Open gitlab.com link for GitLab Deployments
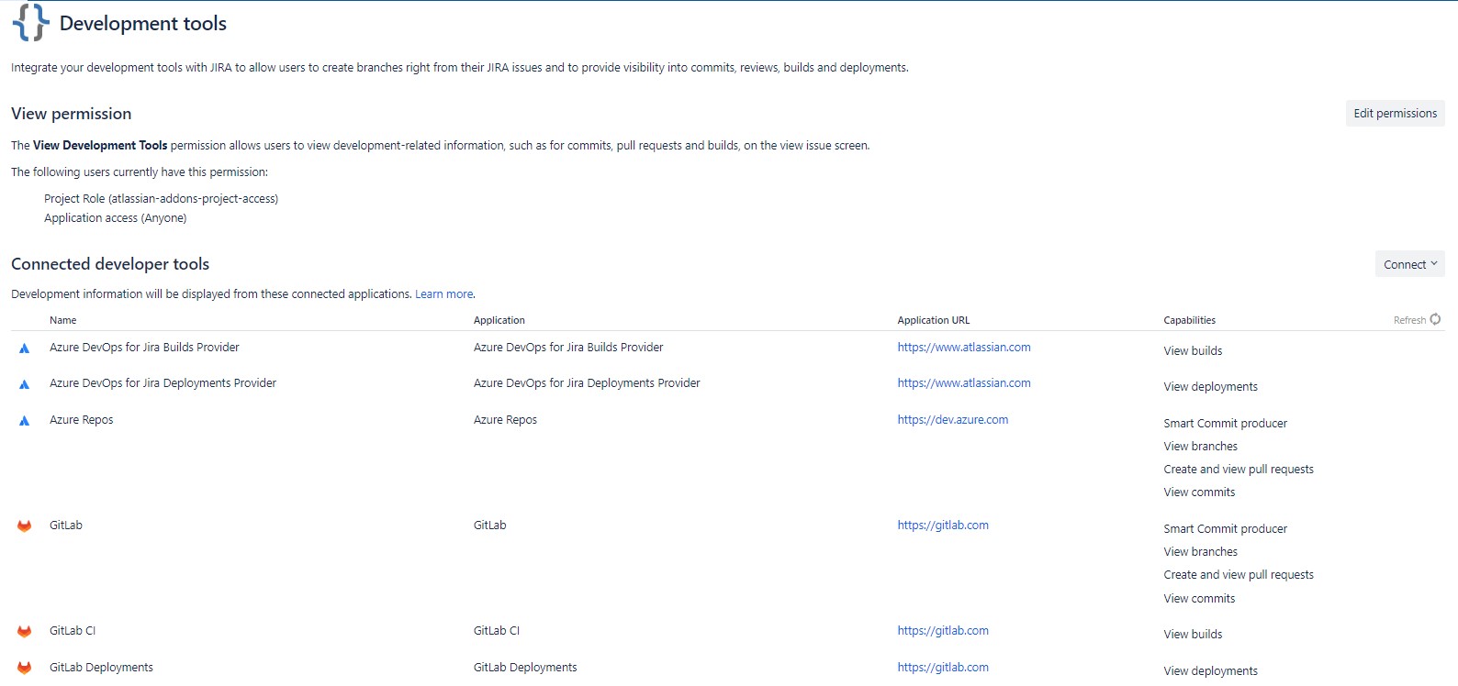 (x=943, y=668)
